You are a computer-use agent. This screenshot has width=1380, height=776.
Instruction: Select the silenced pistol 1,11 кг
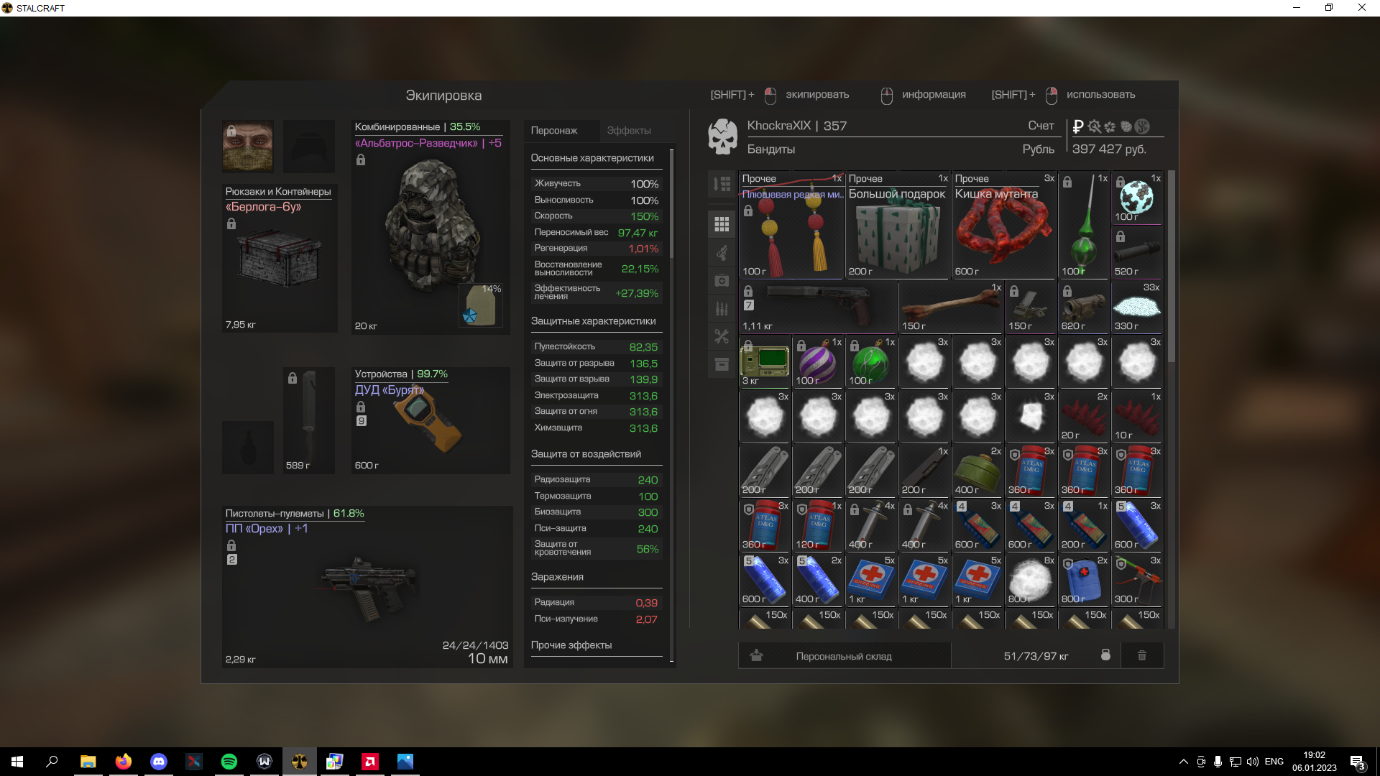point(818,307)
